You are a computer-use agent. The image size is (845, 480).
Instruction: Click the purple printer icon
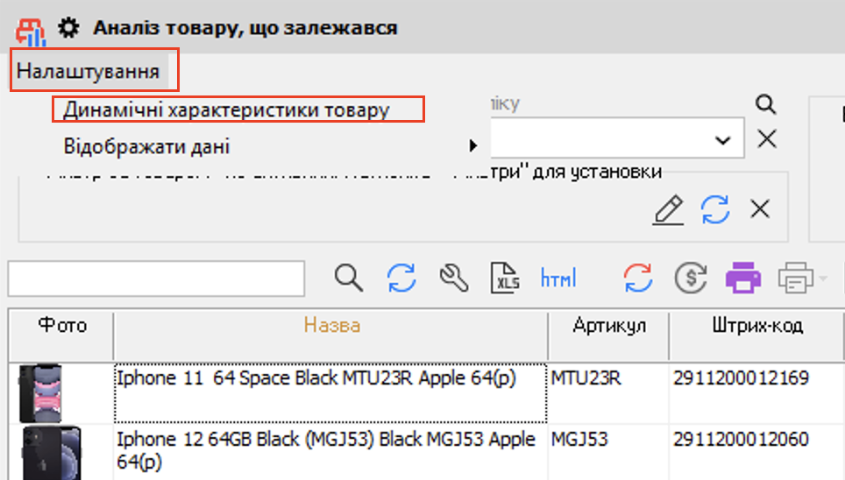742,279
